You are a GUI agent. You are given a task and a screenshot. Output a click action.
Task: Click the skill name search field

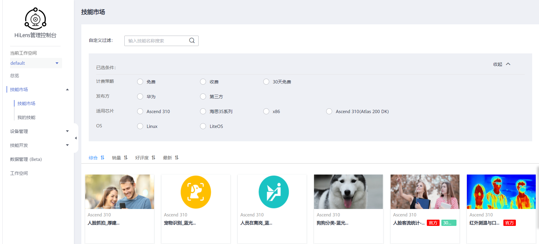[x=161, y=41]
